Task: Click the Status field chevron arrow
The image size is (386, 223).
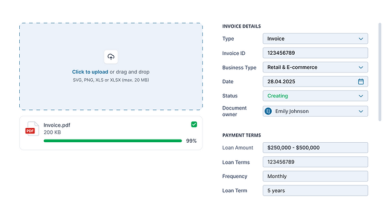Action: tap(360, 96)
